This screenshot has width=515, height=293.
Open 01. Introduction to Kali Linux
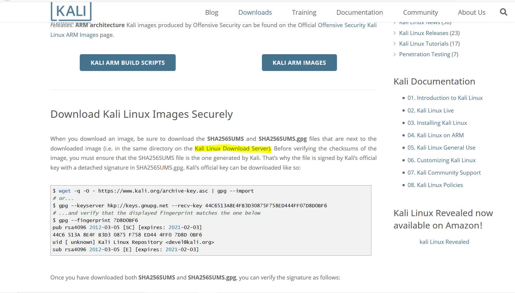pyautogui.click(x=445, y=98)
